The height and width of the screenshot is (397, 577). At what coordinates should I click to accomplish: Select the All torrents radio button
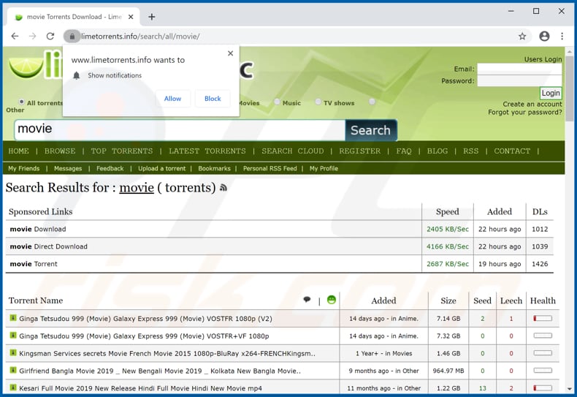point(22,102)
